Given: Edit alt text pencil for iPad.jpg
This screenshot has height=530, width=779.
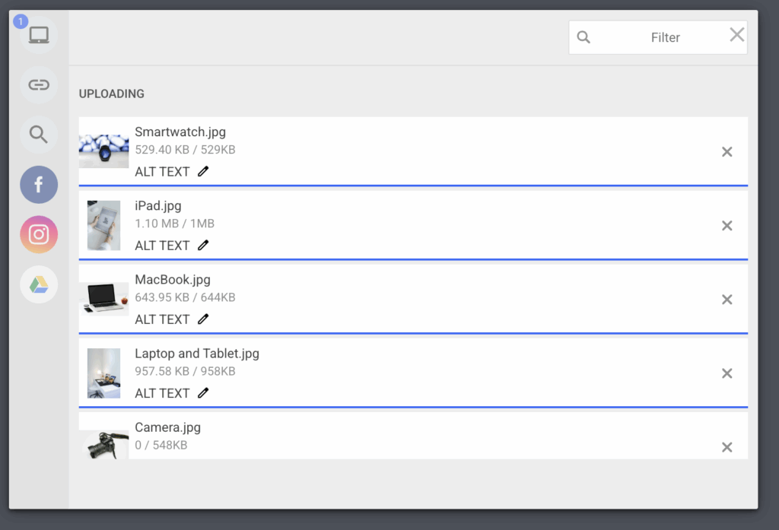Looking at the screenshot, I should (202, 246).
